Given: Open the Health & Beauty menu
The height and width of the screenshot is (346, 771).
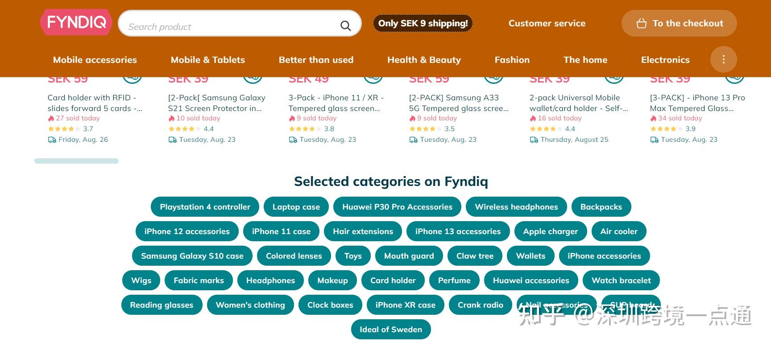Looking at the screenshot, I should [424, 60].
